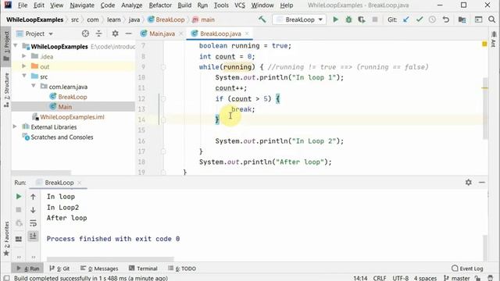
Task: Open the Run tool window button
Action: (27, 269)
